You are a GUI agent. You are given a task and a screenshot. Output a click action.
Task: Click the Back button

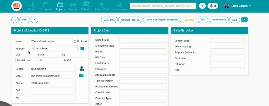(x=25, y=20)
